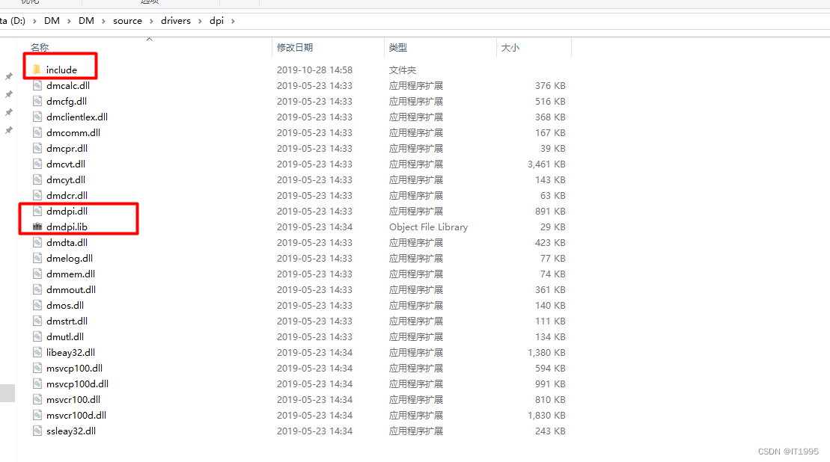Screen dimensions: 830x462
Task: Select the dmdpi.dll file icon
Action: point(37,211)
